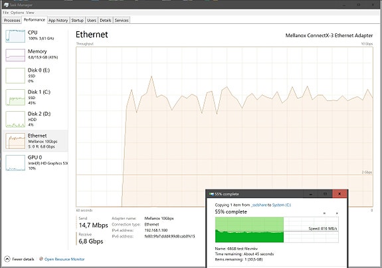Open Resource Monitor link
The image size is (382, 268).
64,259
